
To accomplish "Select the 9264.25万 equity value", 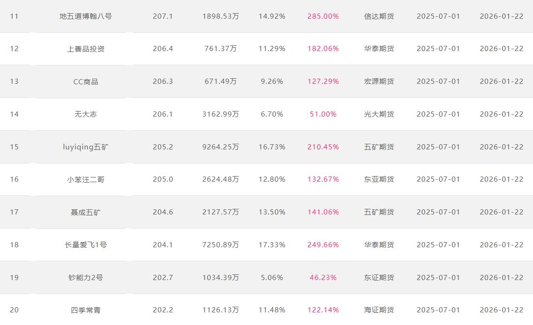I will pos(220,147).
